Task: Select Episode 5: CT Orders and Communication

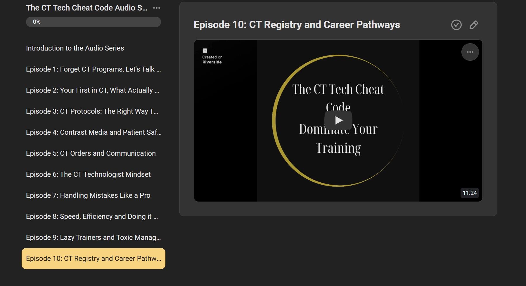Action: click(94, 153)
